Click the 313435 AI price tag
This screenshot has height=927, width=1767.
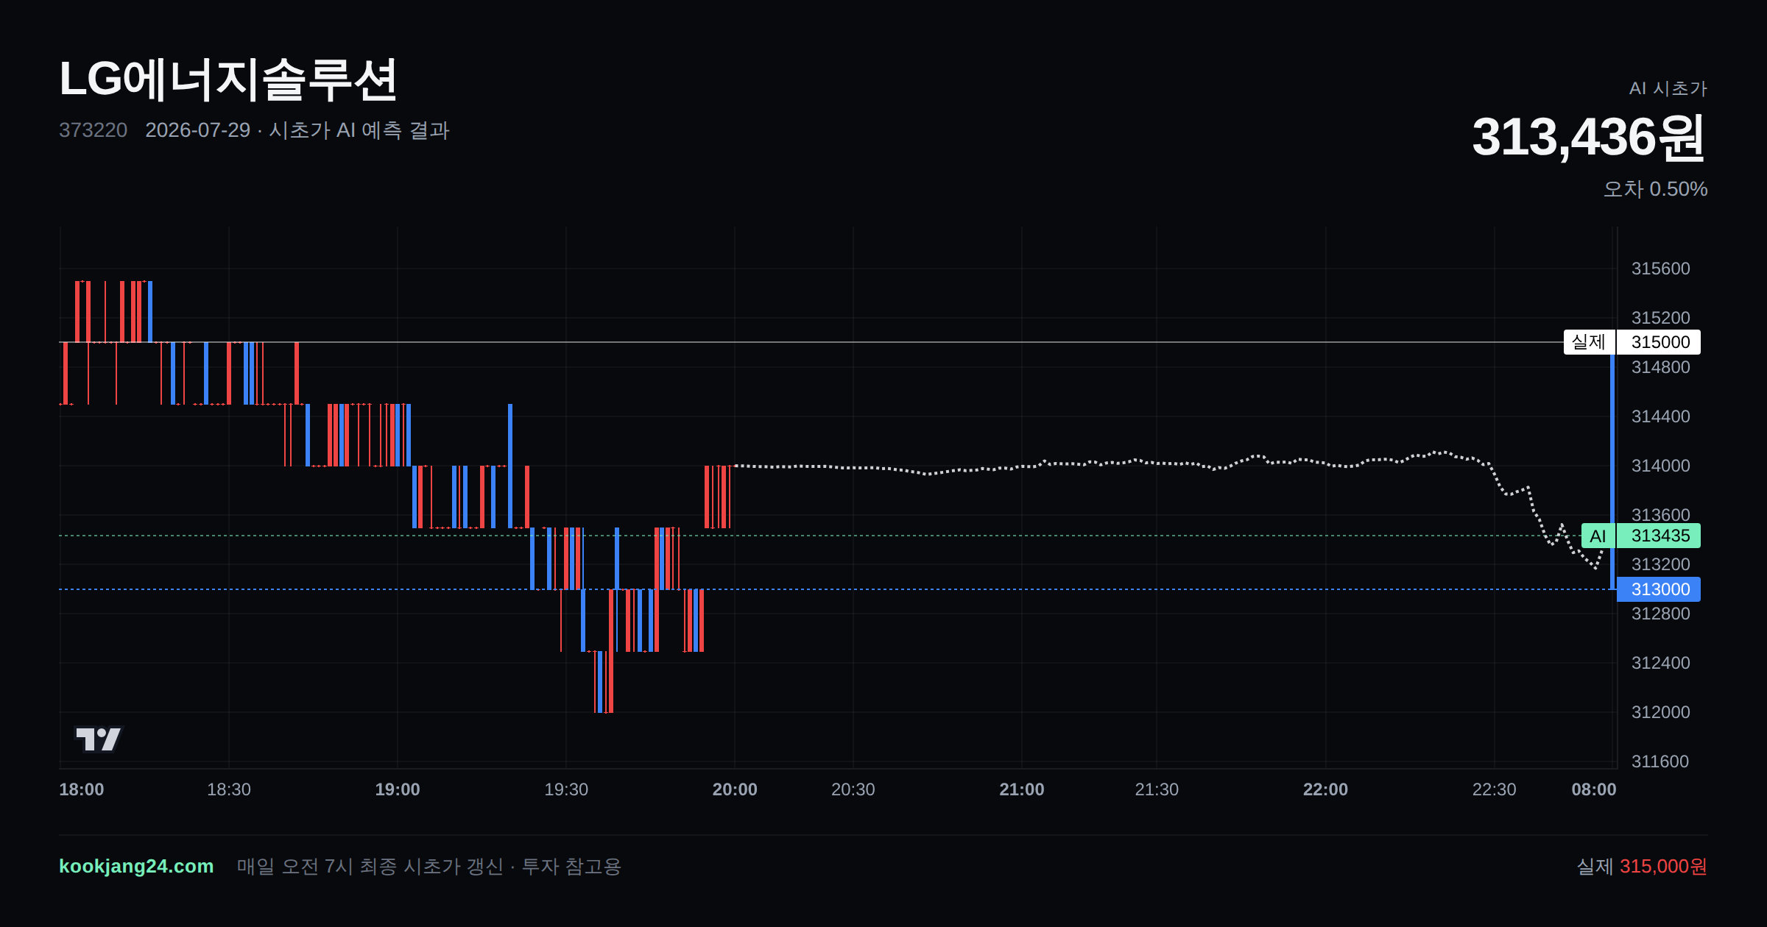(x=1659, y=536)
